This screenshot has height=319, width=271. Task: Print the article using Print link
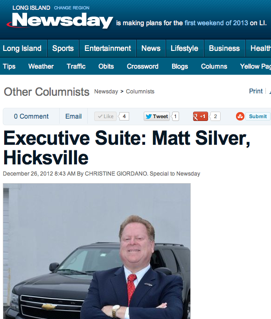tap(256, 91)
